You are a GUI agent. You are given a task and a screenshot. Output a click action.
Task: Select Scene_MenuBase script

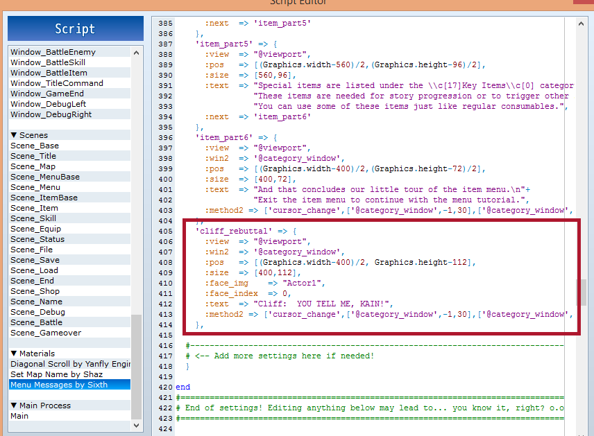[x=69, y=177]
